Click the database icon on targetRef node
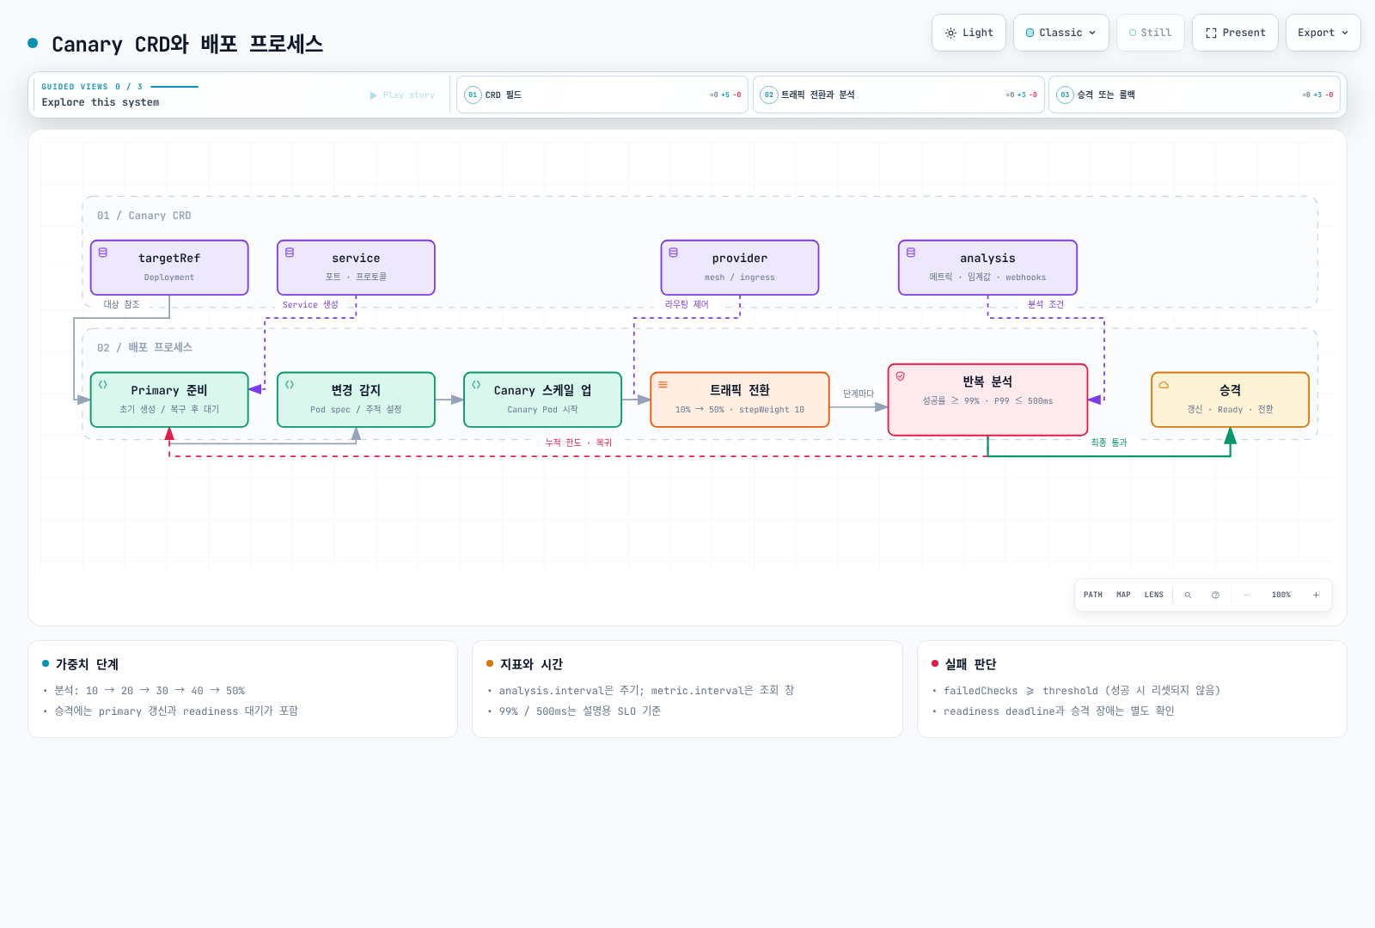The height and width of the screenshot is (928, 1375). [103, 253]
